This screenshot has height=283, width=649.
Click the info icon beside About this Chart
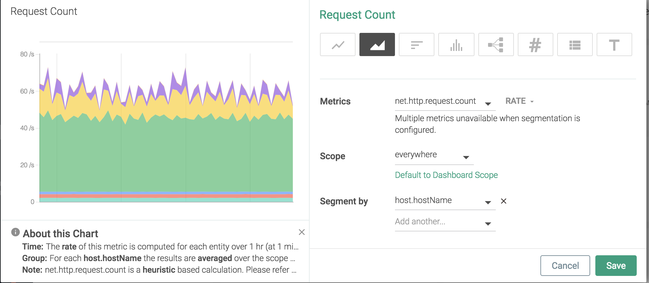[16, 232]
